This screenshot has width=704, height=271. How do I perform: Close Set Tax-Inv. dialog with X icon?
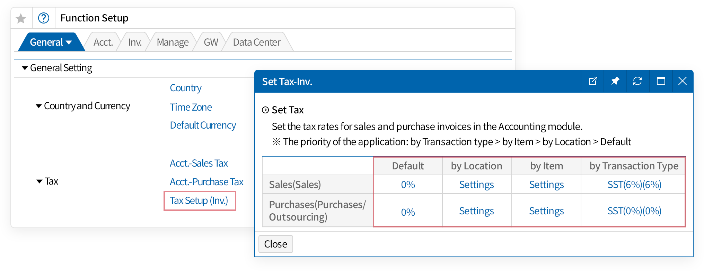[x=682, y=81]
